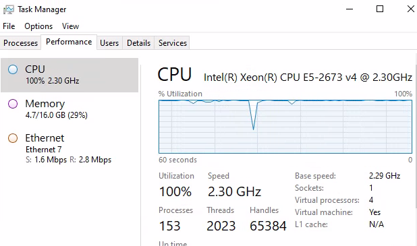Open the View menu
The width and height of the screenshot is (417, 246).
click(x=70, y=26)
